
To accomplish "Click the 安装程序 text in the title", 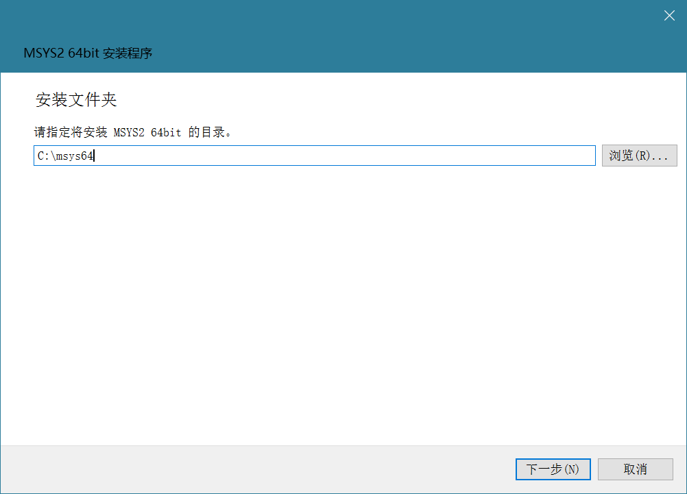I will [128, 53].
